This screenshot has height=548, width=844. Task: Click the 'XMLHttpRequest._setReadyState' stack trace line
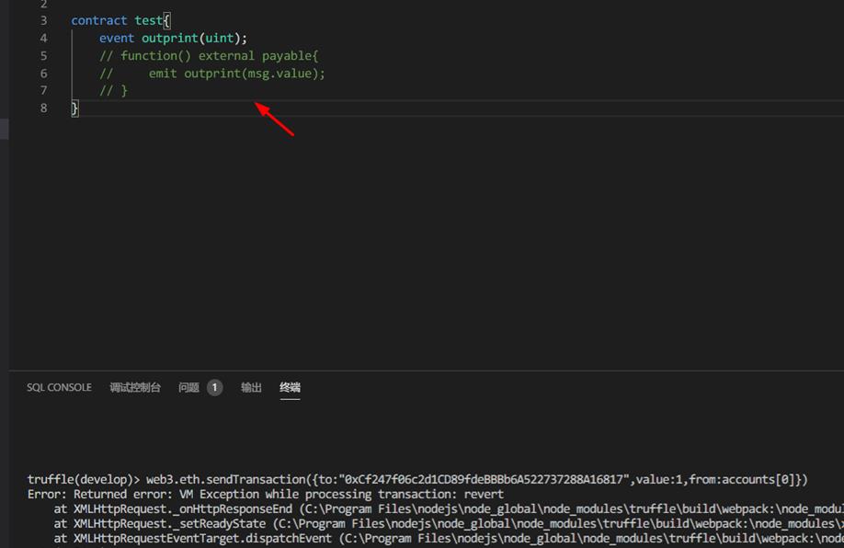449,524
